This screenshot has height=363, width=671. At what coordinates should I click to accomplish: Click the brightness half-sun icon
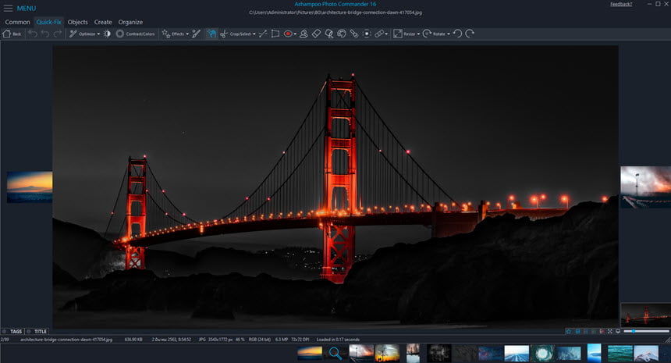[x=107, y=34]
